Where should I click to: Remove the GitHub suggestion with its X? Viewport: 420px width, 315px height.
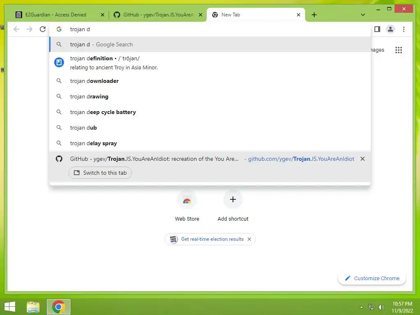pos(363,159)
